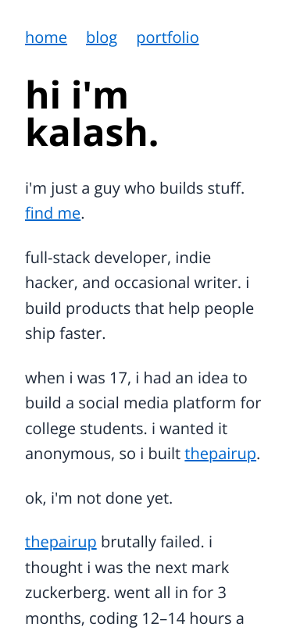The width and height of the screenshot is (293, 634).
Task: Click the word "zuckerberg"
Action: coord(67,593)
